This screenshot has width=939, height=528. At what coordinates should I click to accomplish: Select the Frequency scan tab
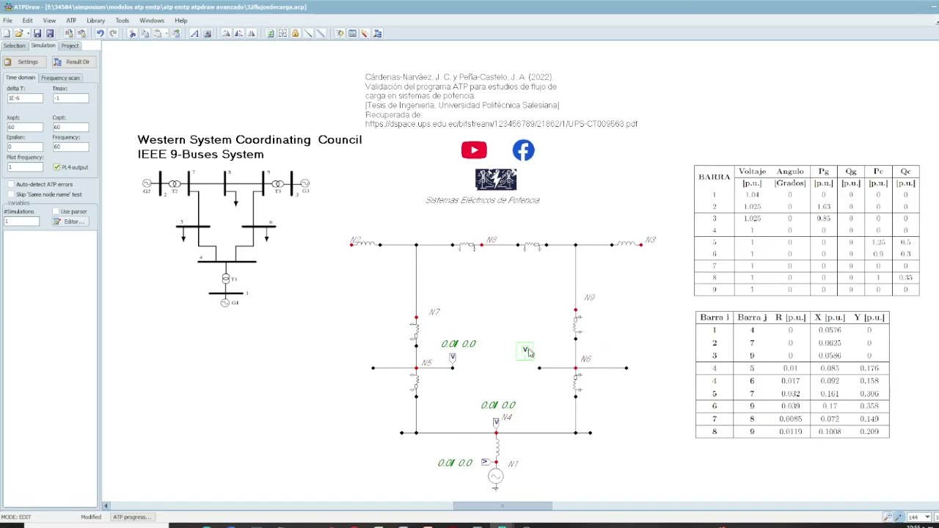[60, 78]
